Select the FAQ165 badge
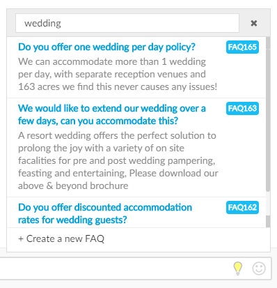This screenshot has width=277, height=288. coord(242,47)
